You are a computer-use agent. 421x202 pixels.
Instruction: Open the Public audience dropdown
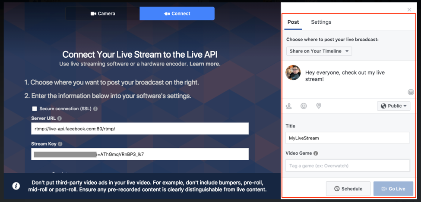click(393, 106)
